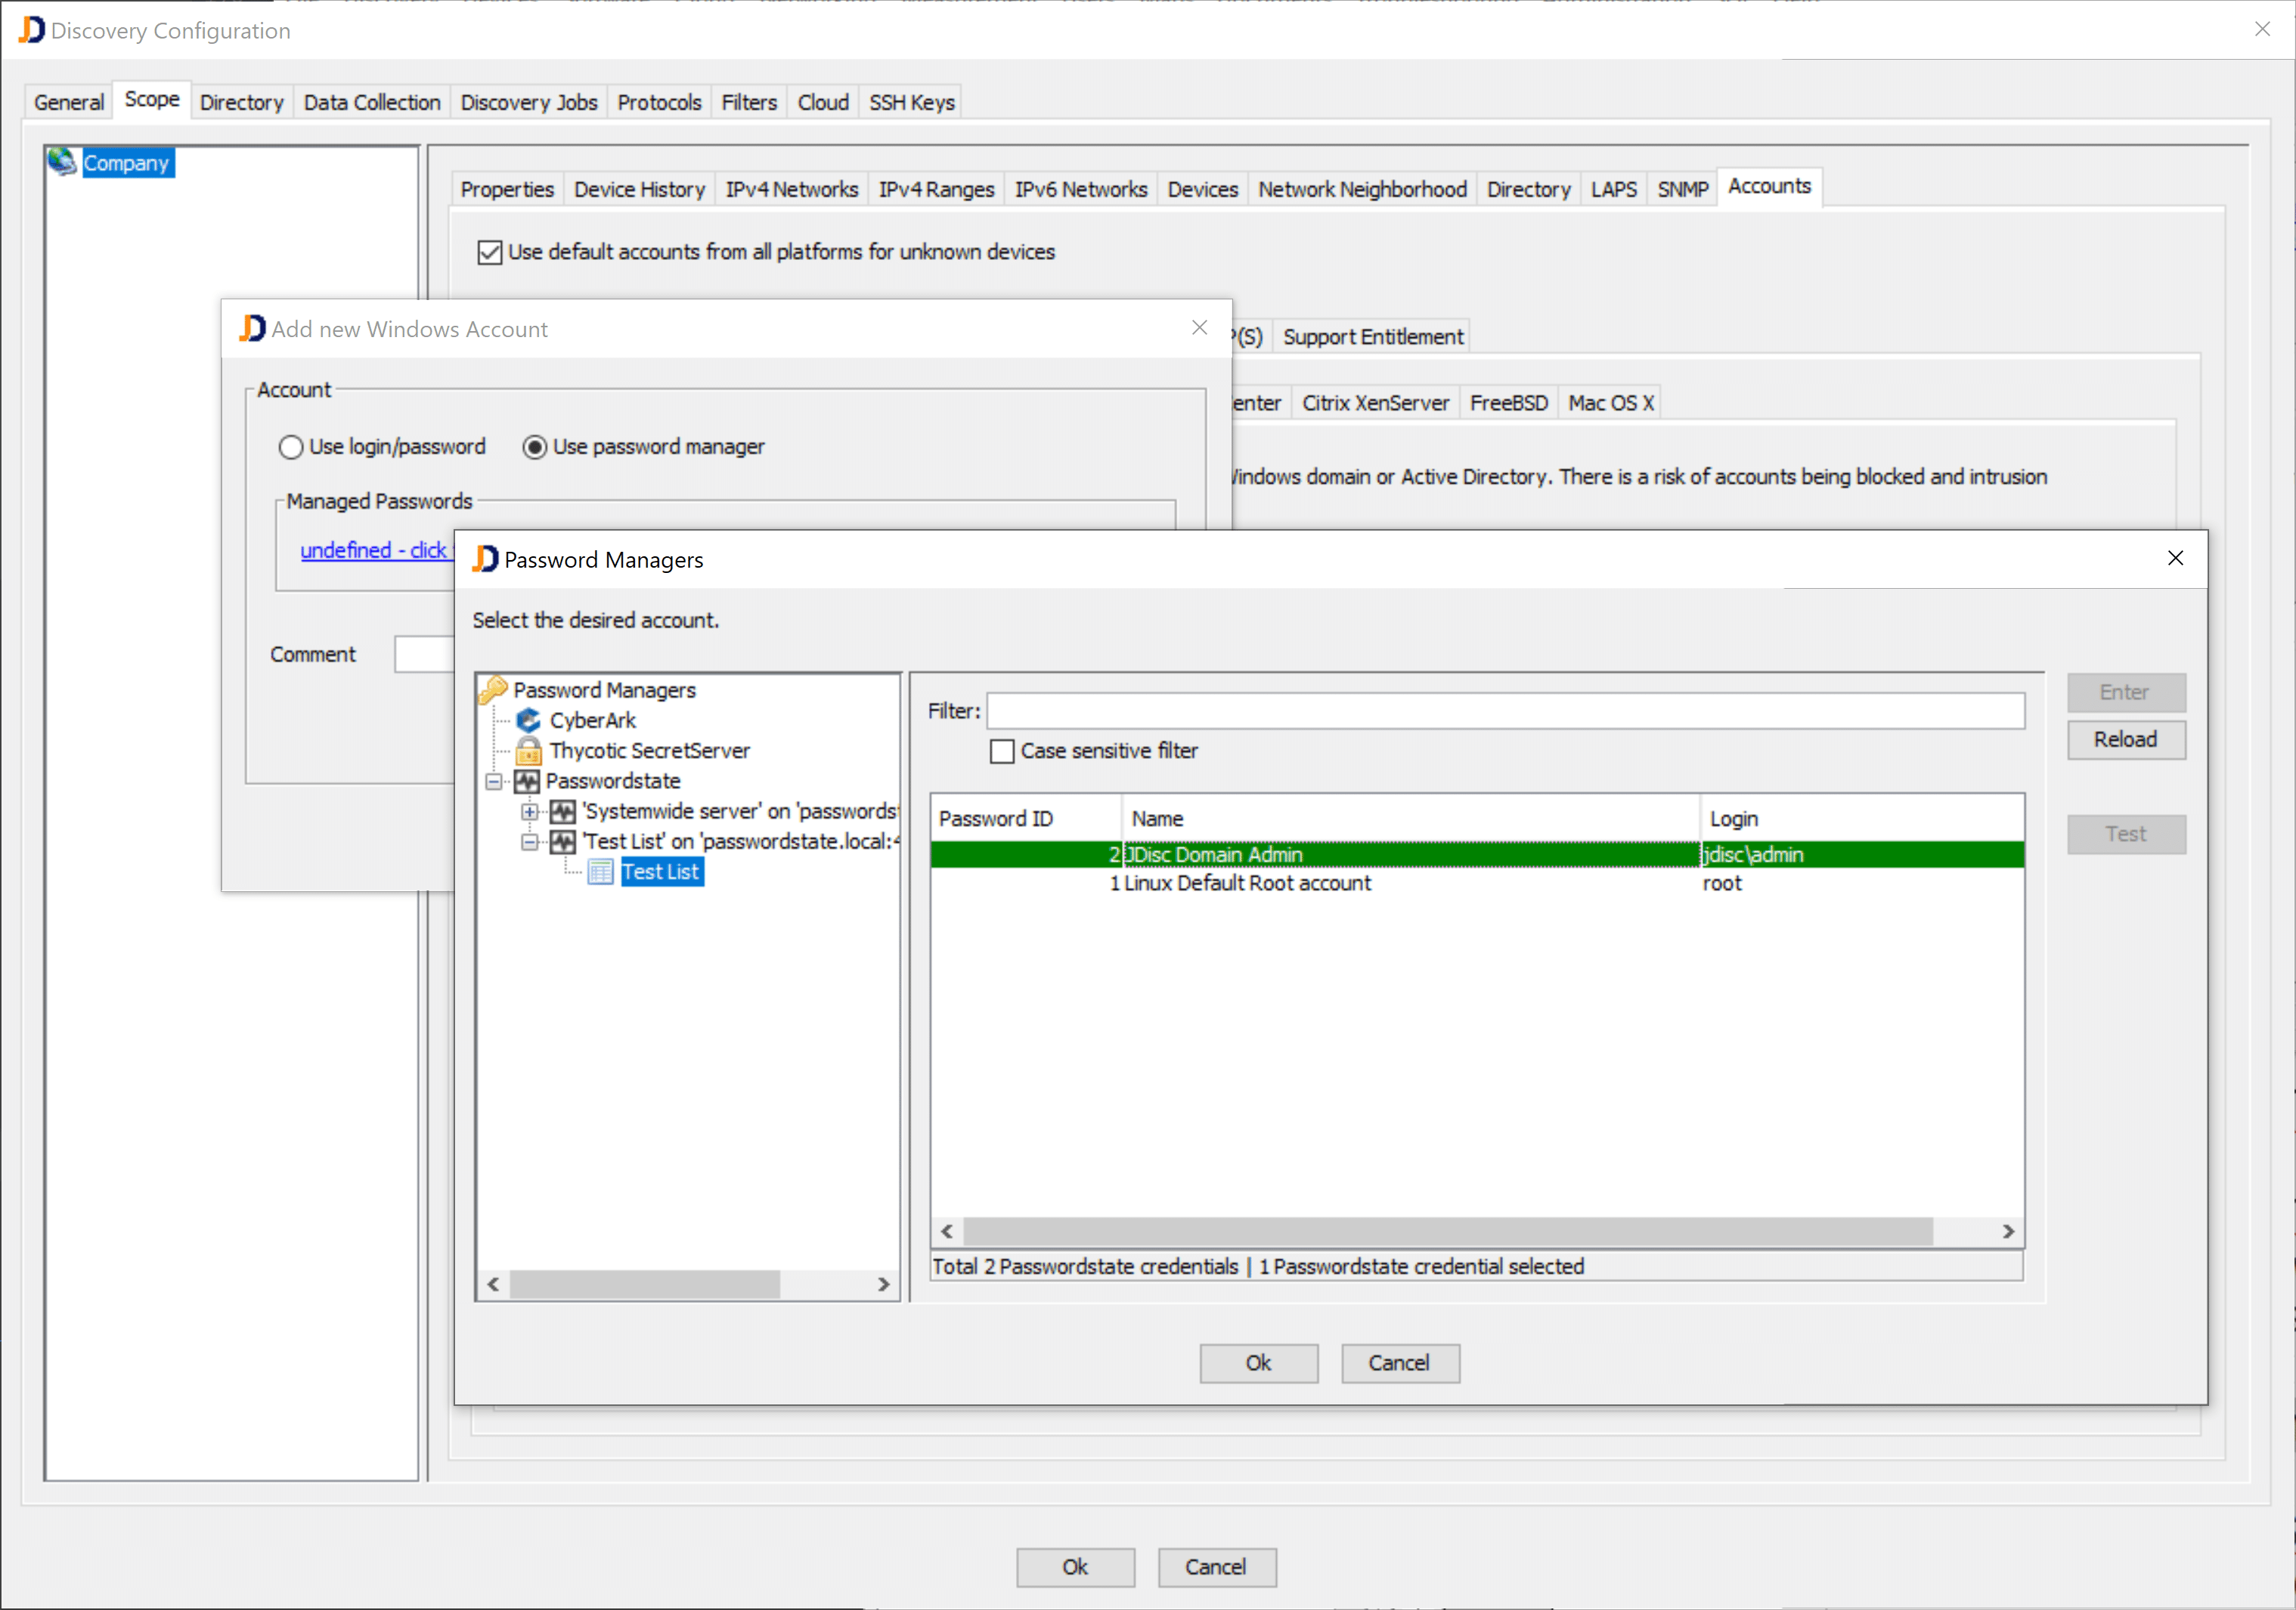Click the Company globe icon
The width and height of the screenshot is (2296, 1610).
(62, 162)
